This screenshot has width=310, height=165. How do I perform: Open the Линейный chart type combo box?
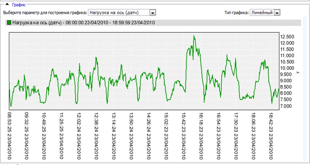point(261,13)
